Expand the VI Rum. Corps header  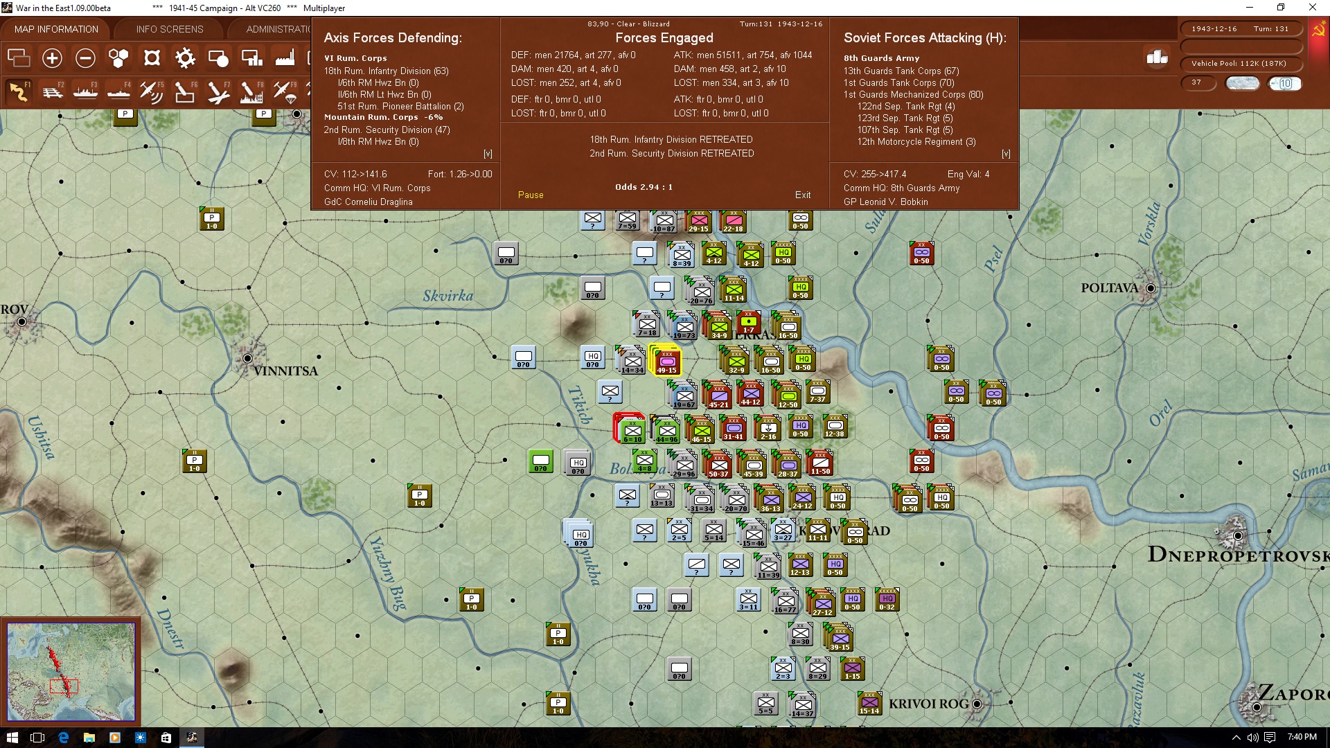[x=355, y=58]
